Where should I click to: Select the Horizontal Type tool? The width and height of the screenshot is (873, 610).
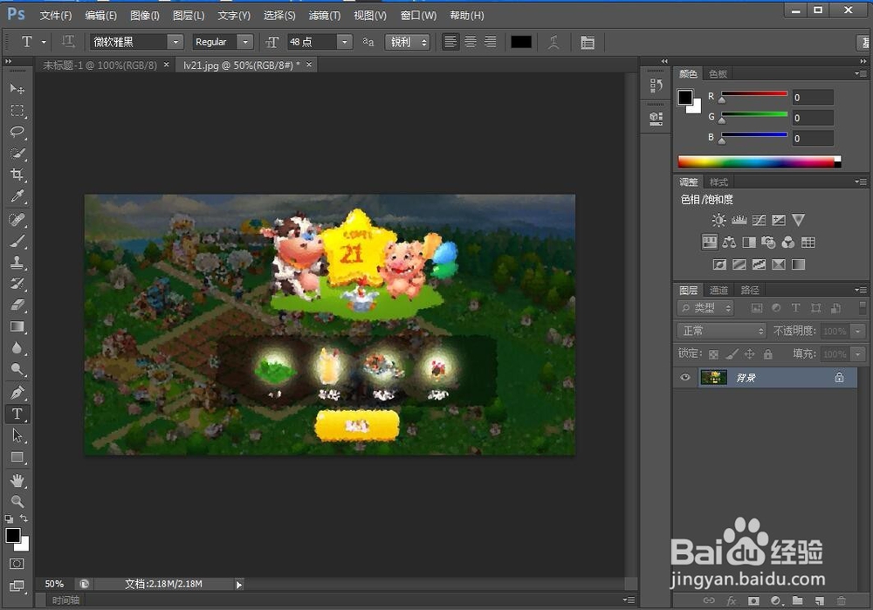point(17,415)
